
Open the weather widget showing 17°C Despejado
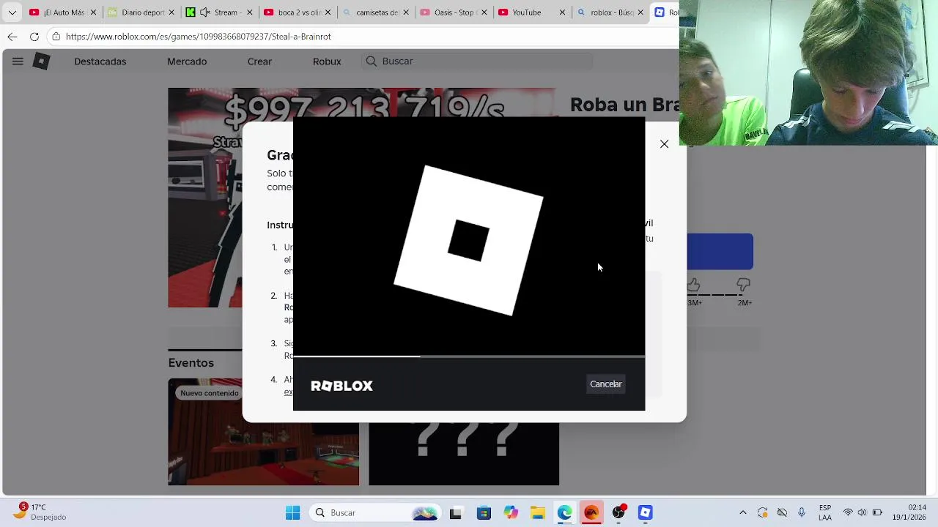40,512
